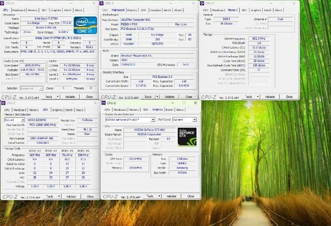Select Bench tab in SPD window
Image resolution: width=331 pixels, height=226 pixels.
coord(69,110)
